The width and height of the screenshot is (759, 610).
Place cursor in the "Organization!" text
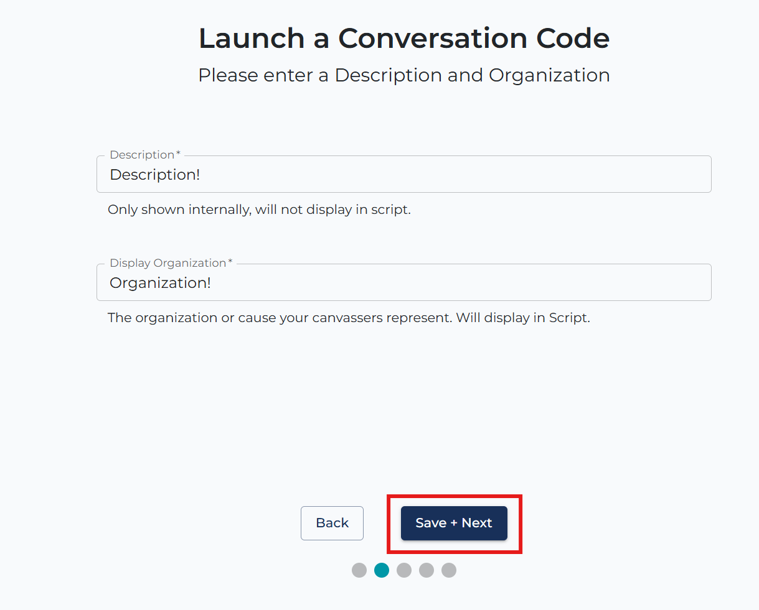pos(160,283)
